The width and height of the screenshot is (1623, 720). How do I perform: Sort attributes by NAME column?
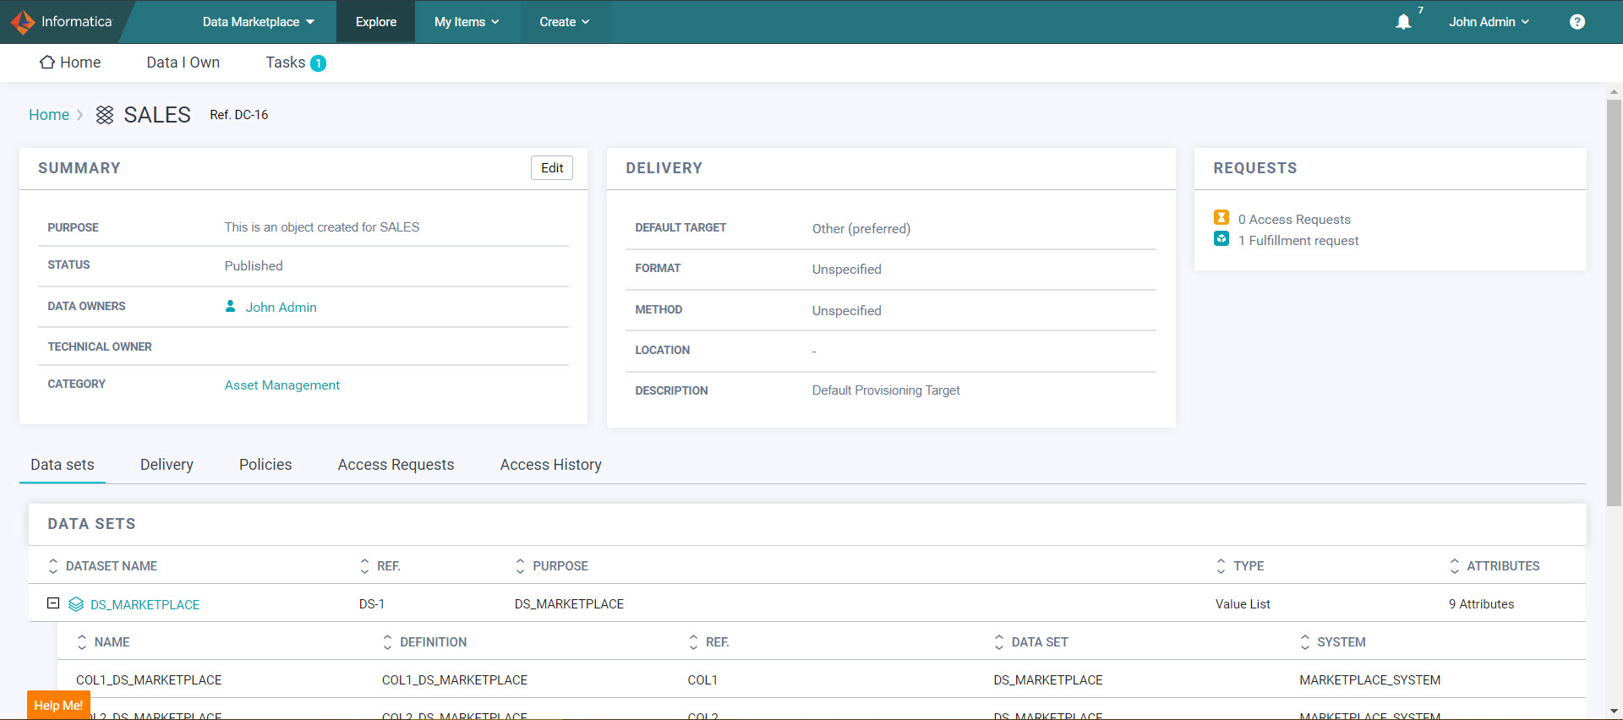tap(82, 642)
